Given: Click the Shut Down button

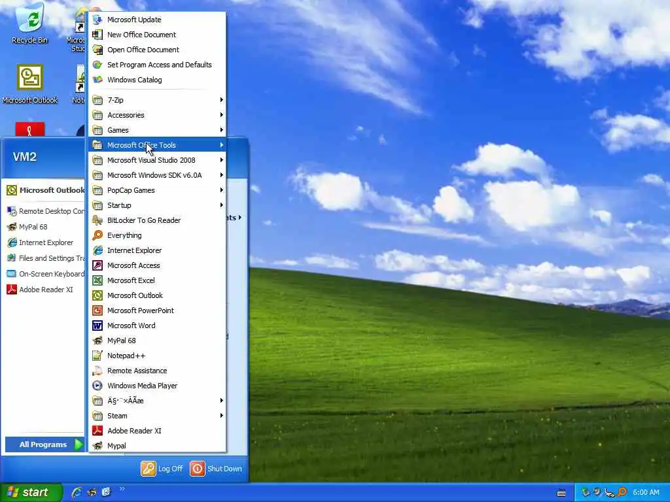Looking at the screenshot, I should [x=216, y=469].
